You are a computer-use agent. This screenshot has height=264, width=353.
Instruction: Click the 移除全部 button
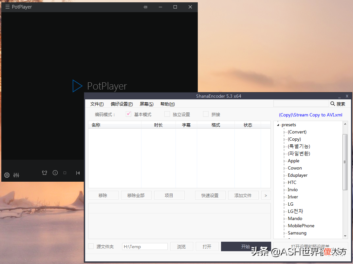click(136, 195)
